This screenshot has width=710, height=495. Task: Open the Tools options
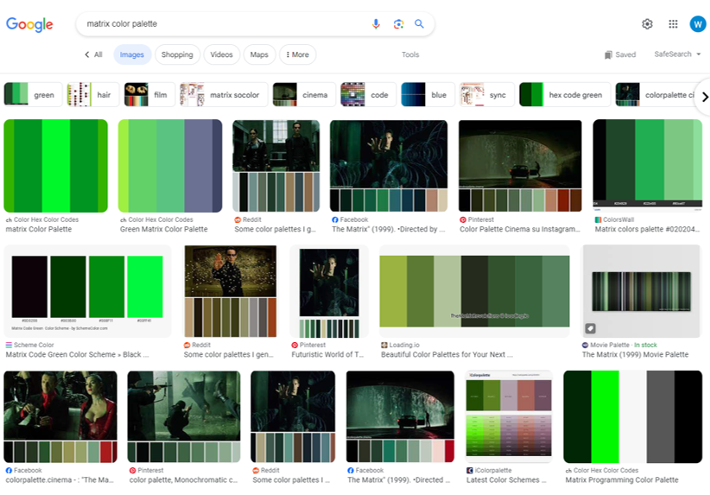click(410, 54)
